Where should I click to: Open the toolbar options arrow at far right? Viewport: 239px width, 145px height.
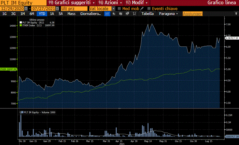pyautogui.click(x=235, y=14)
